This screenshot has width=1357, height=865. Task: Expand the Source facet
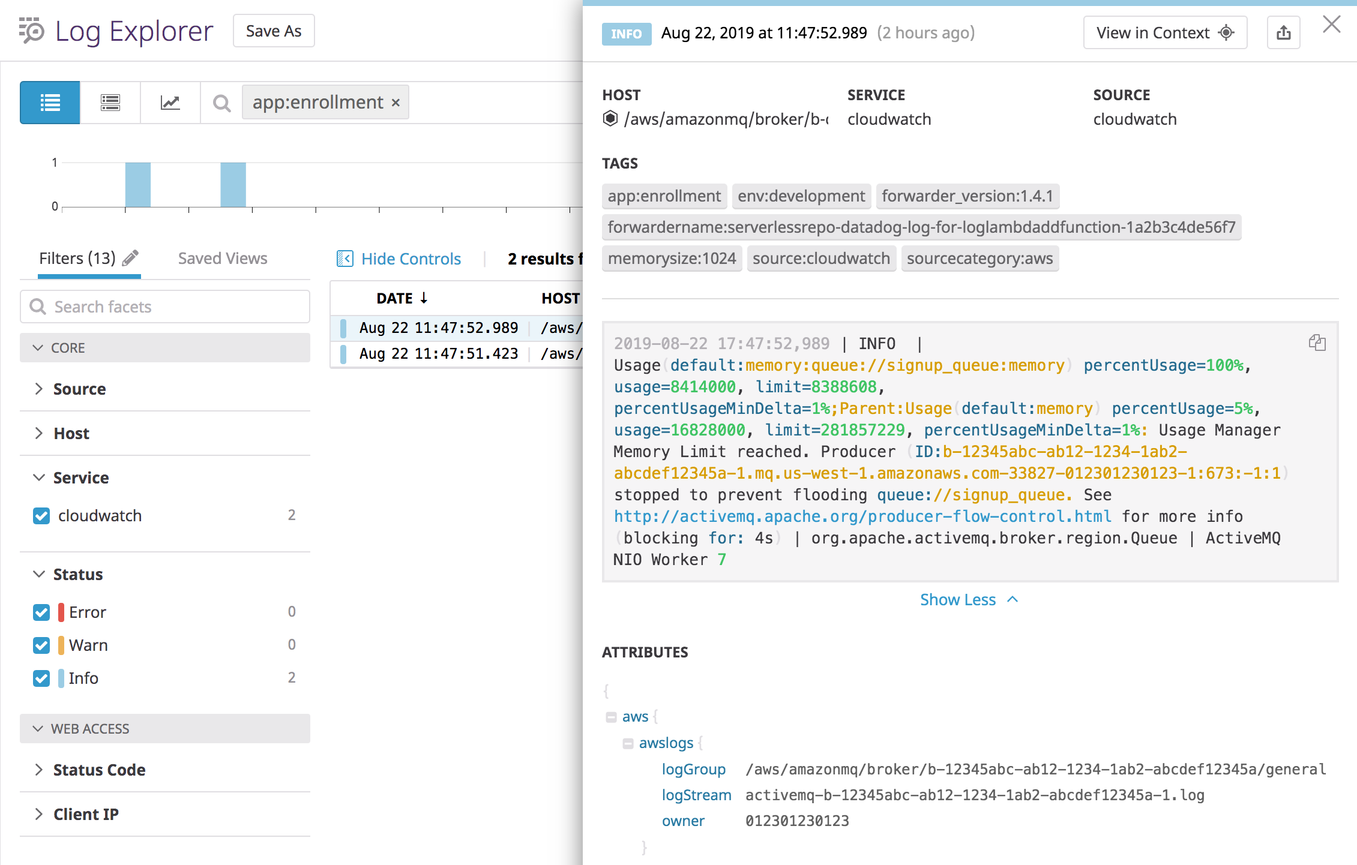pos(39,389)
